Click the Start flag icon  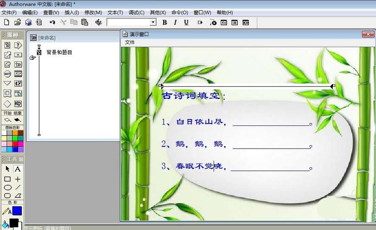(x=7, y=120)
